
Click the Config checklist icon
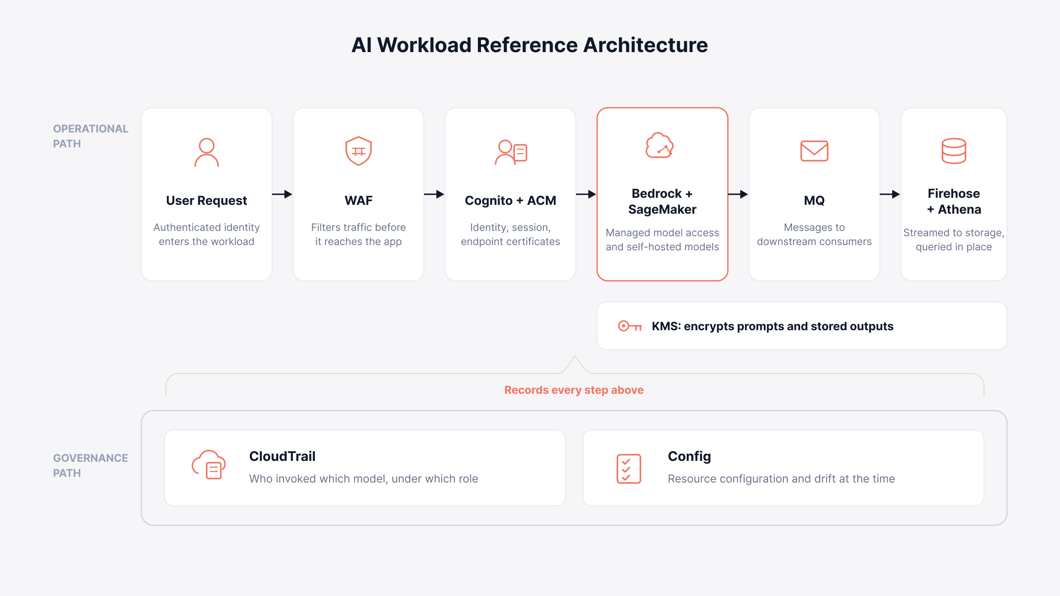[x=629, y=468]
